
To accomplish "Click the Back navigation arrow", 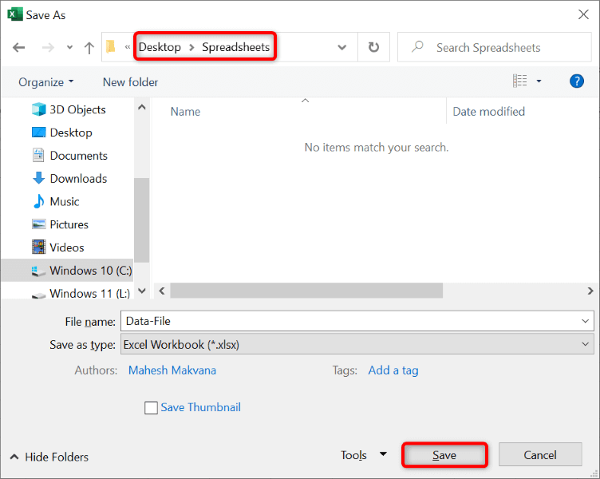I will [18, 47].
